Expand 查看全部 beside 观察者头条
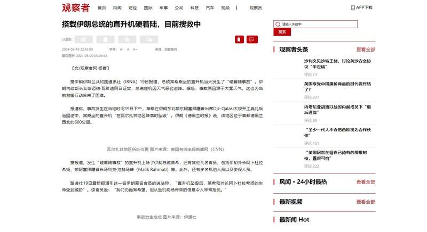This screenshot has height=232, width=427. click(366, 49)
